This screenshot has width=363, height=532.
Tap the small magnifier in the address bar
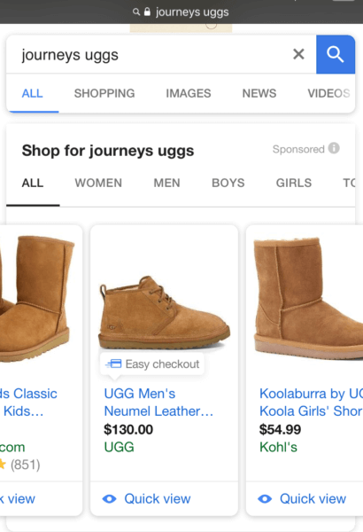point(136,12)
